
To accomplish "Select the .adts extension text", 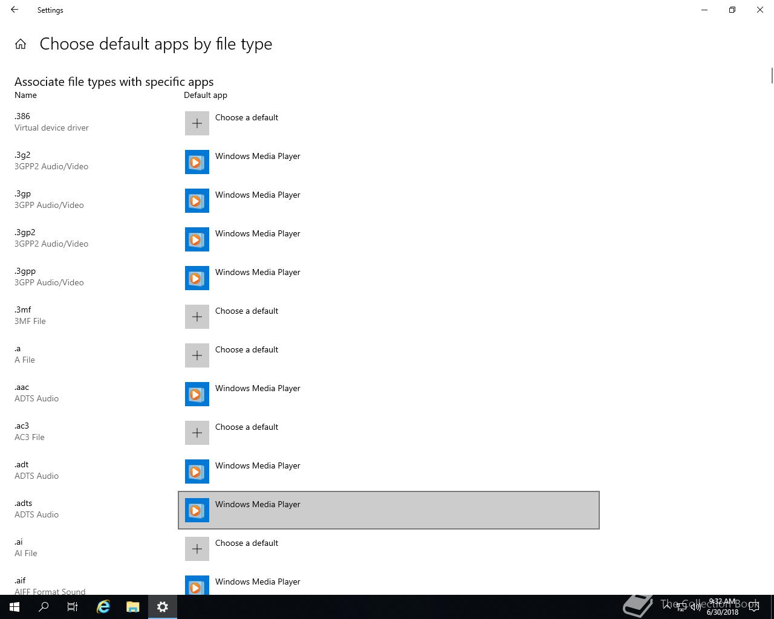I will 23,503.
